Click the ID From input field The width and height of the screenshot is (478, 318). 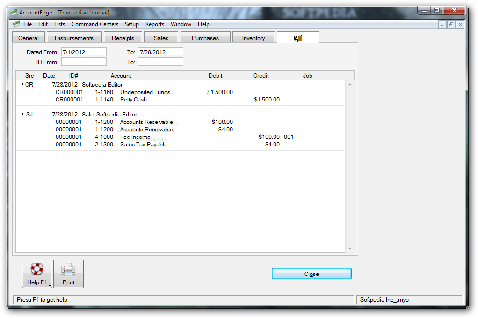(x=84, y=62)
